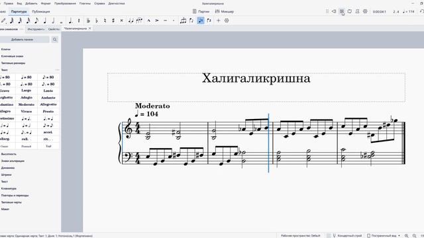The image size is (424, 238).
Task: Select the quarter note duration
Action: tap(45, 20)
